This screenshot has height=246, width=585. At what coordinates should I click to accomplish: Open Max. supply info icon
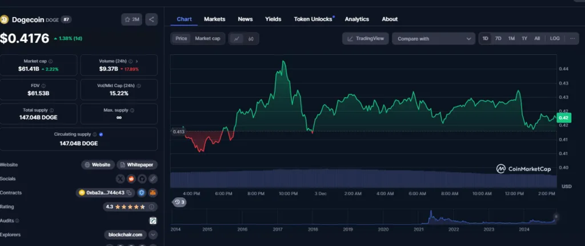(132, 110)
